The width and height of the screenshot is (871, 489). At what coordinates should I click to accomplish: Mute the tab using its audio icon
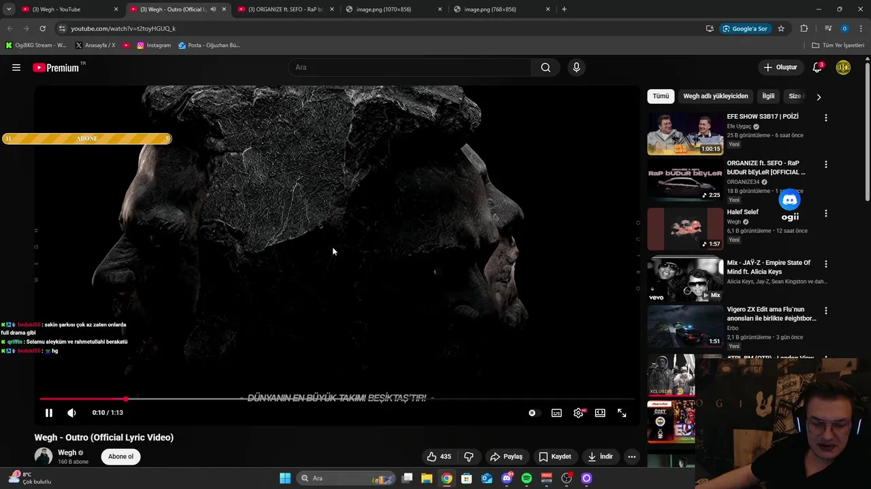point(213,10)
